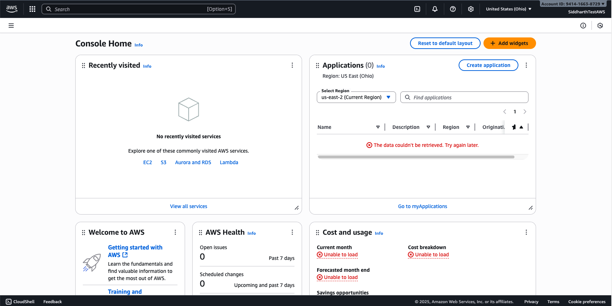612x306 pixels.
Task: Click Info link beside Recently visited
Action: pos(147,66)
